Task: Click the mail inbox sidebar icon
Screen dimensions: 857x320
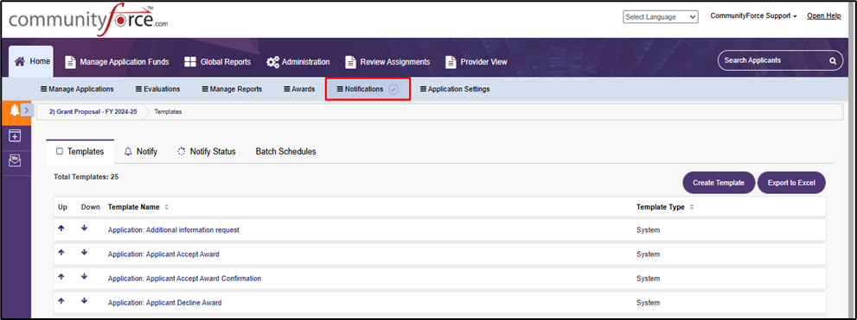Action: click(16, 160)
